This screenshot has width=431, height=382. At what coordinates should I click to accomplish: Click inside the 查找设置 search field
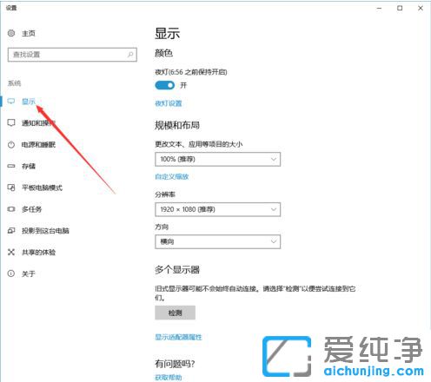[72, 55]
